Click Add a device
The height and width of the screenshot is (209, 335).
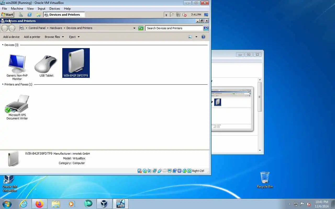pyautogui.click(x=11, y=37)
